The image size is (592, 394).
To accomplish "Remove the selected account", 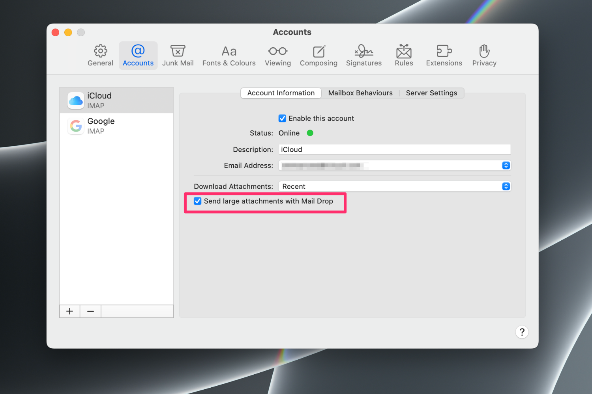I will pyautogui.click(x=90, y=311).
